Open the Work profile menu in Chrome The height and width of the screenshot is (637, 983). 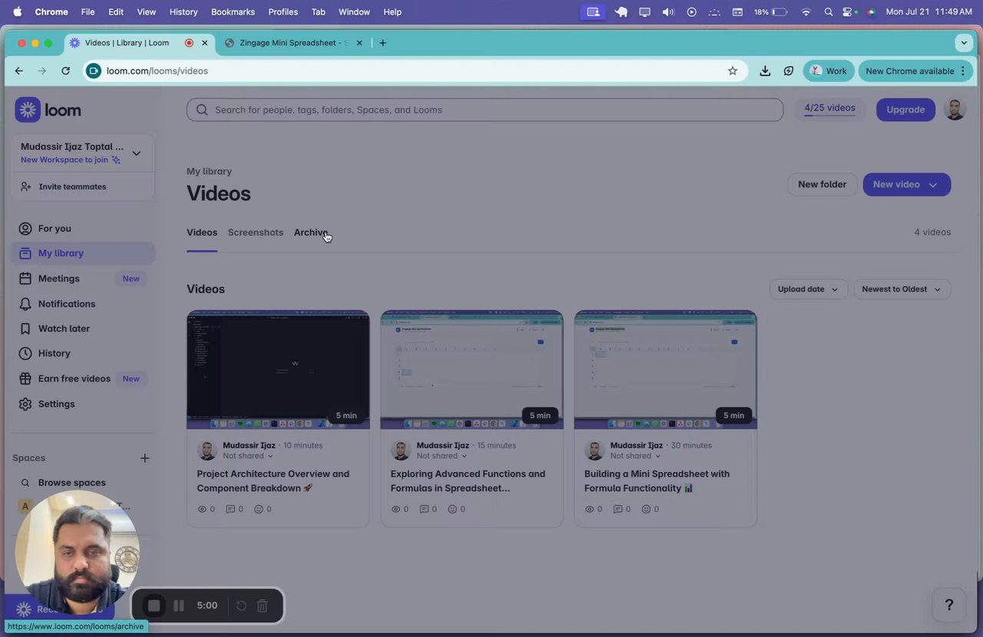(829, 71)
